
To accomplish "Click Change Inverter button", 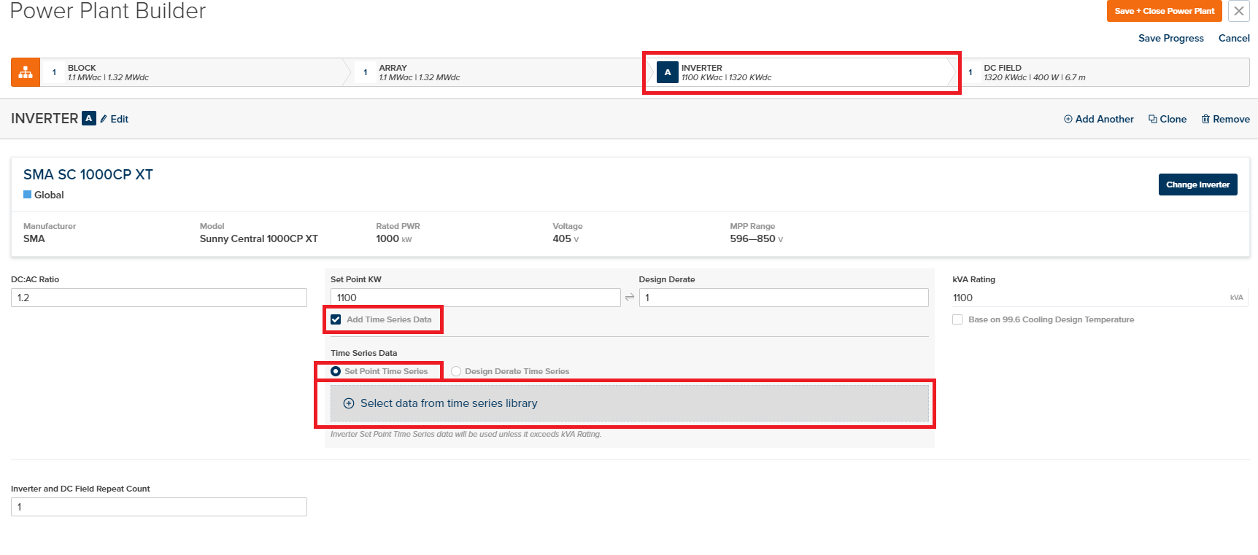I will [1198, 185].
